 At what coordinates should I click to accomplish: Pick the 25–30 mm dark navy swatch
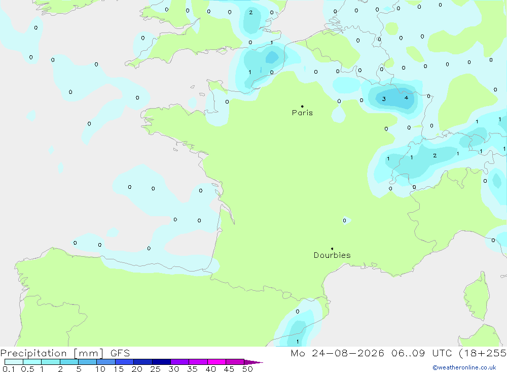coord(161,362)
